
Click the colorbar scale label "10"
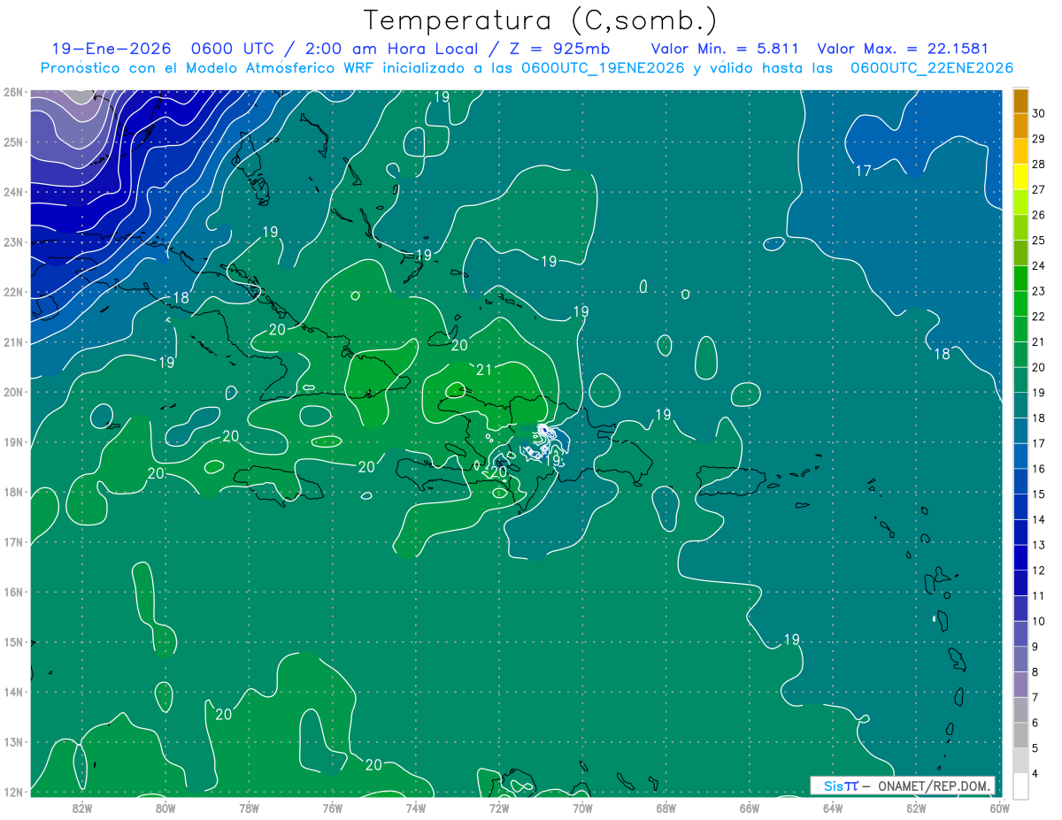pos(1038,621)
